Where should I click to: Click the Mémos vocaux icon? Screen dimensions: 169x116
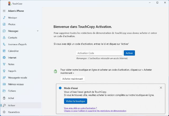tap(4, 84)
